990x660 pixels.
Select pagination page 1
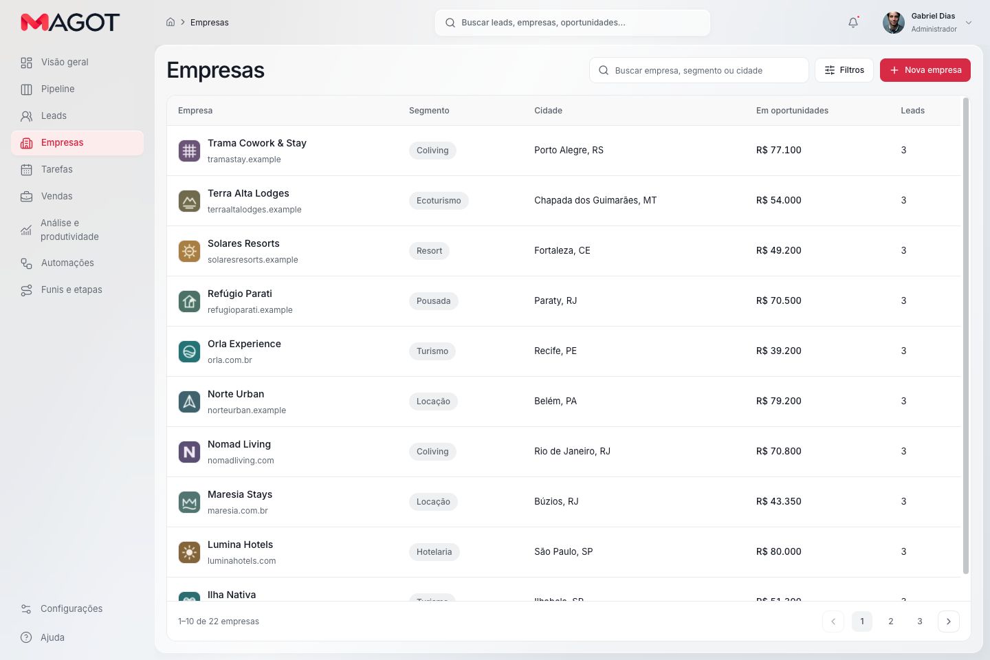coord(862,621)
